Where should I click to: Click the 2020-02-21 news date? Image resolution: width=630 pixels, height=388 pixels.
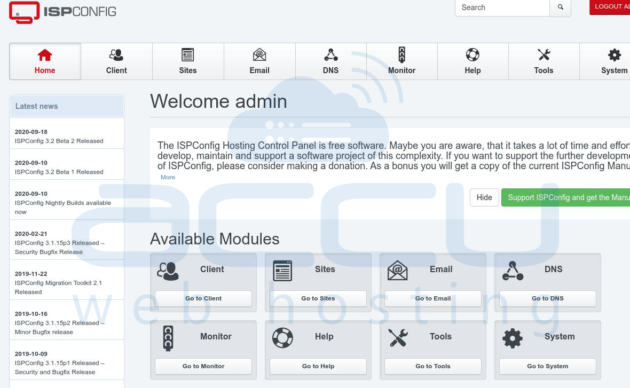coord(31,234)
